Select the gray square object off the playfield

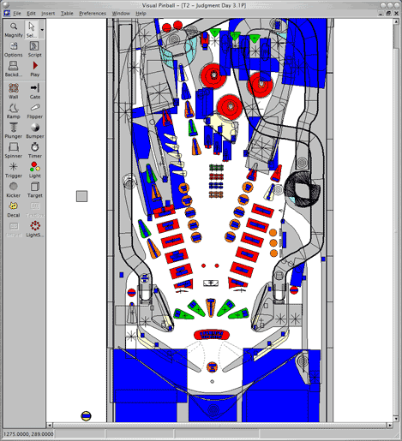tap(81, 196)
